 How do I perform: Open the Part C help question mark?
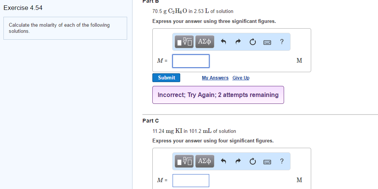tap(281, 161)
